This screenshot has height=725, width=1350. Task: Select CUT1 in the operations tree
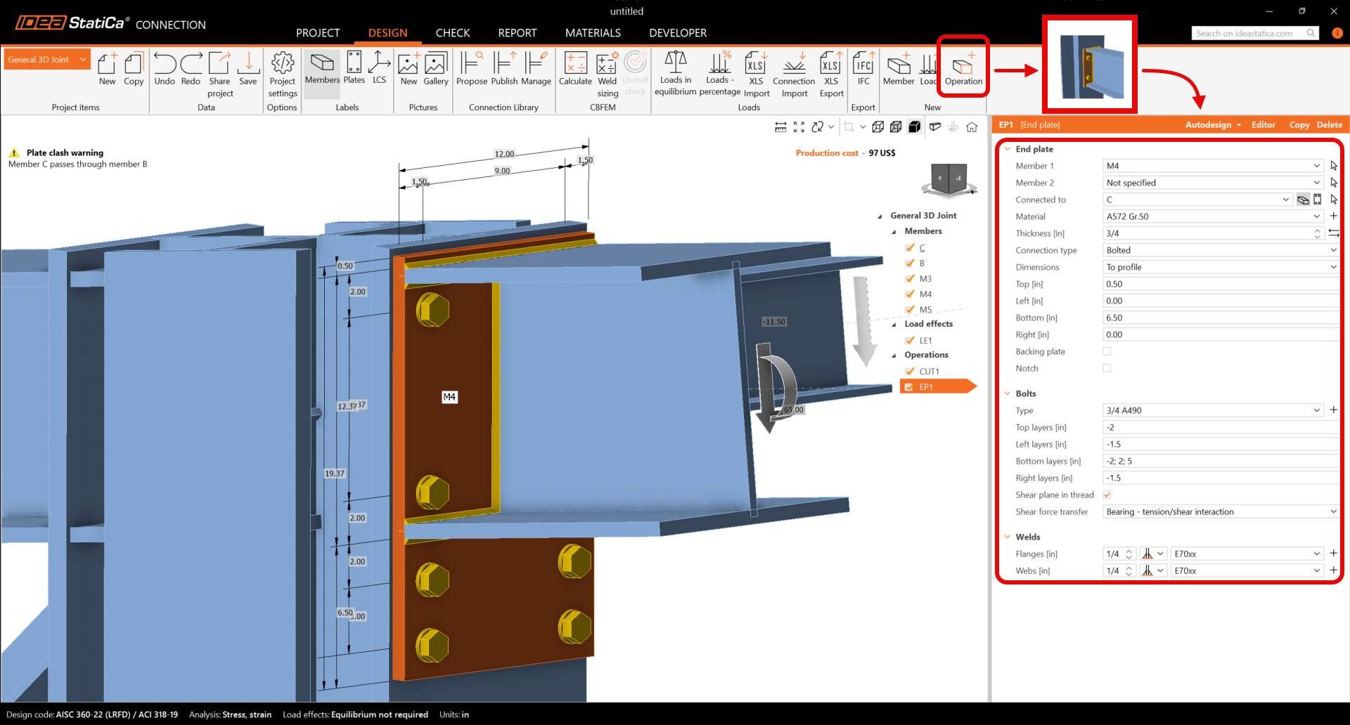(929, 372)
